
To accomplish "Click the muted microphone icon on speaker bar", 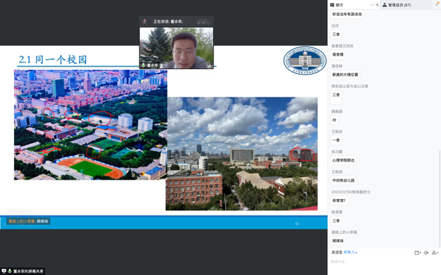I will (x=144, y=21).
